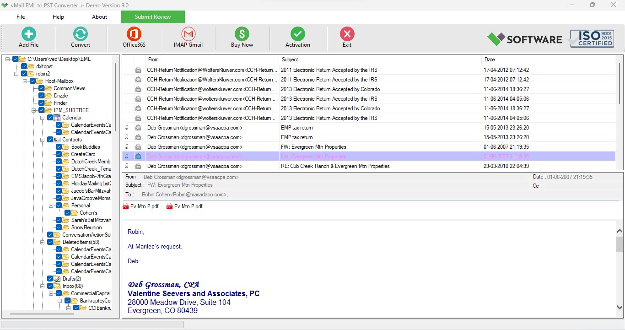Image resolution: width=625 pixels, height=330 pixels.
Task: Click the Submit Review button
Action: click(x=153, y=17)
